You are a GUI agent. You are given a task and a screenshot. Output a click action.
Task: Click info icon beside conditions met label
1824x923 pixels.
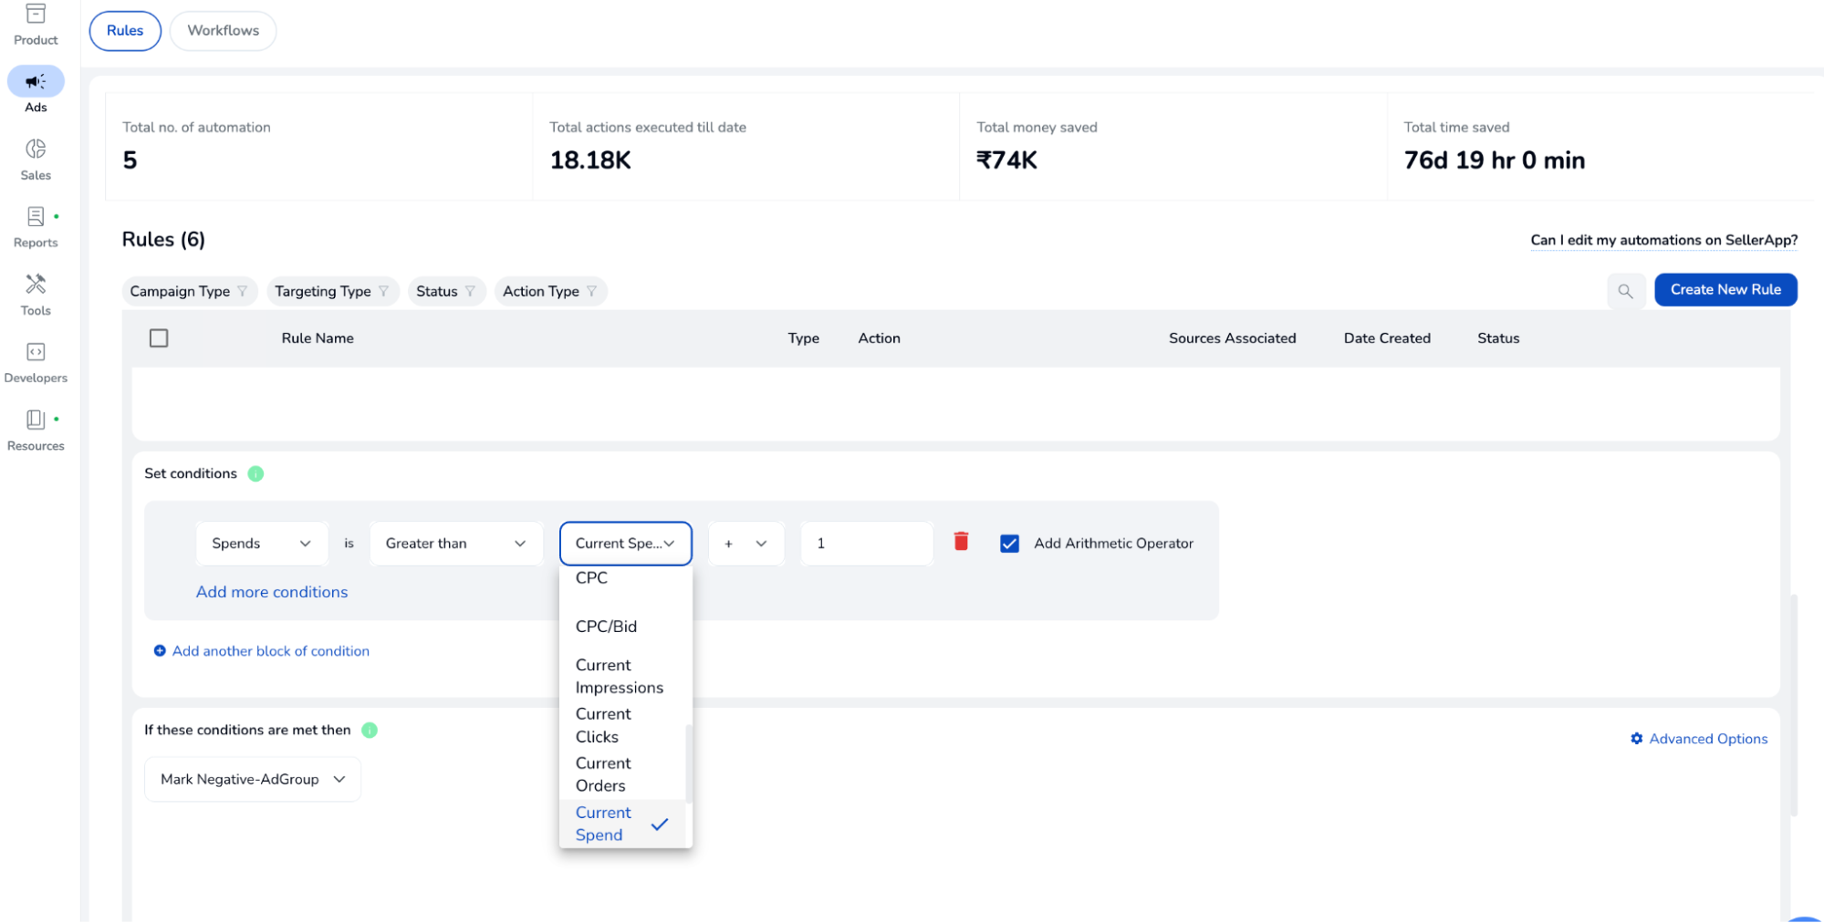(370, 730)
